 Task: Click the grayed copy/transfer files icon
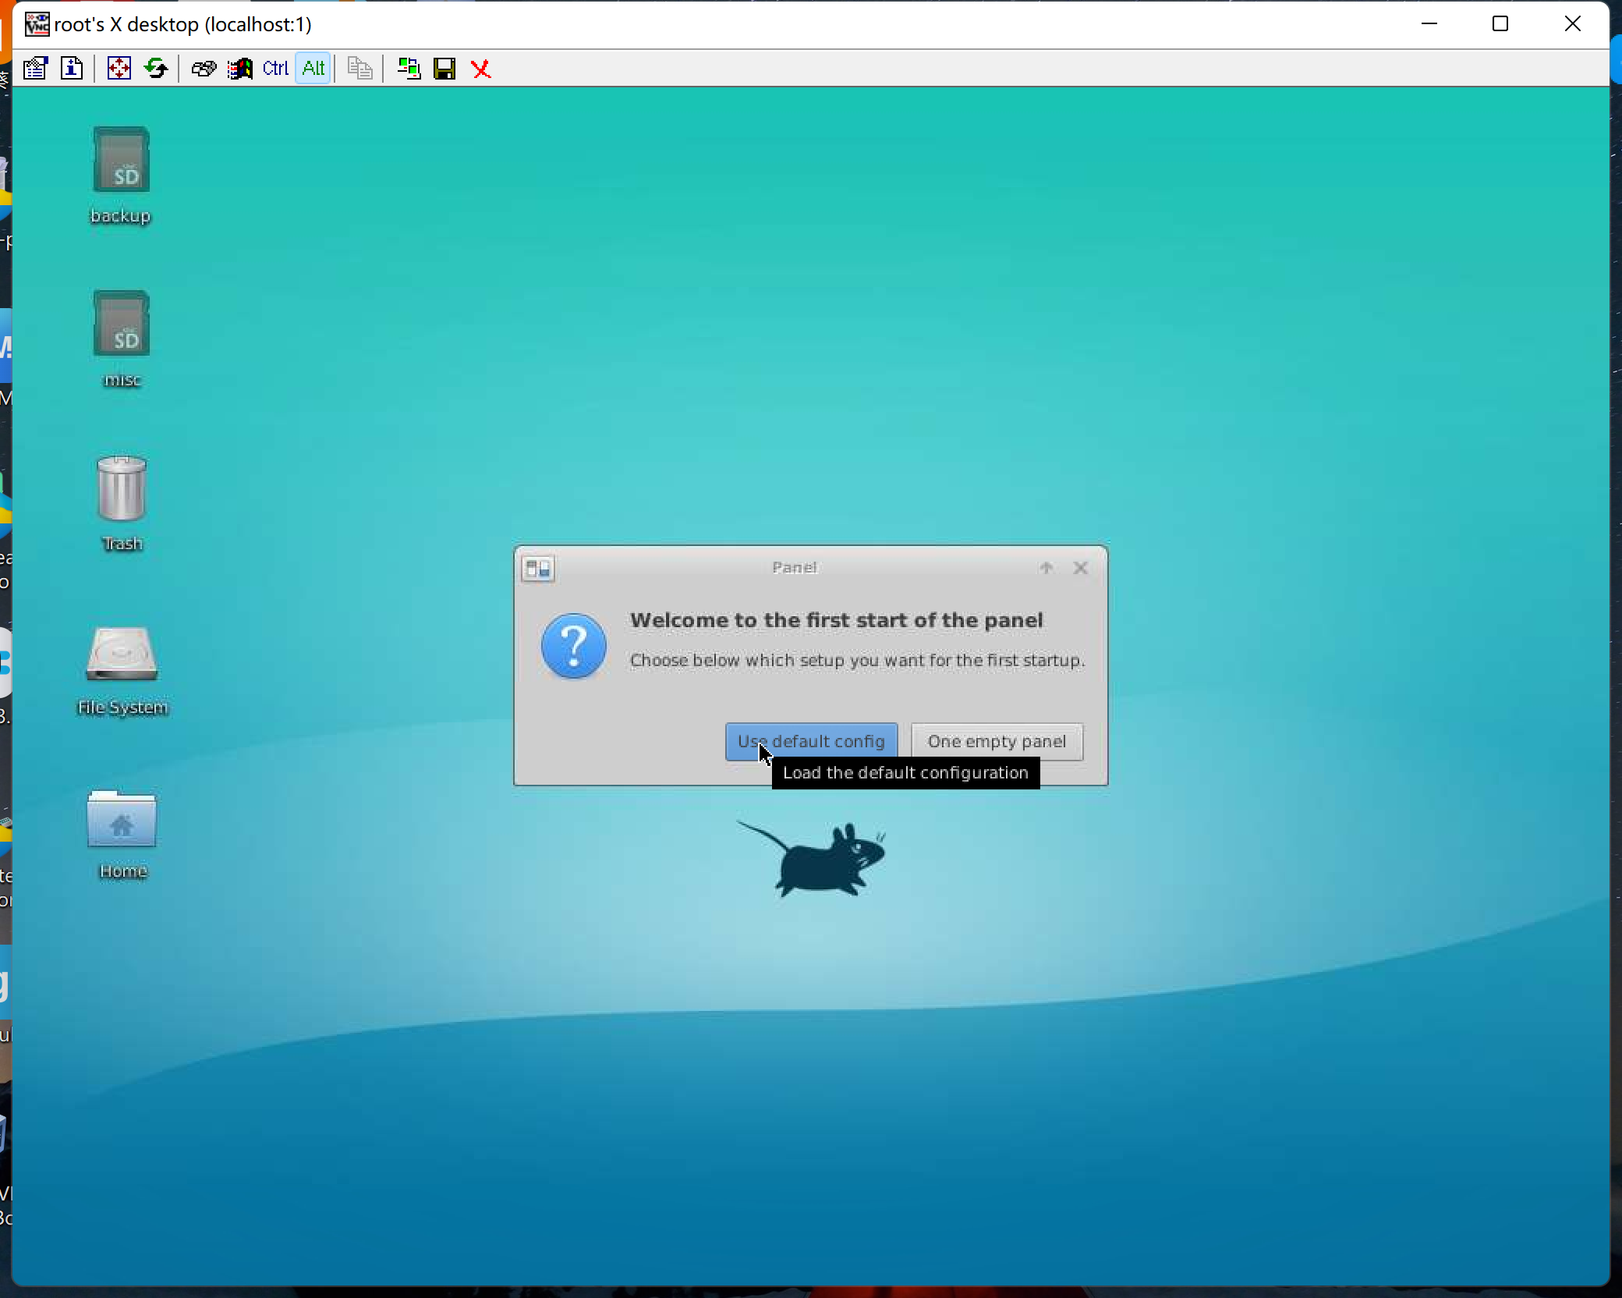359,69
